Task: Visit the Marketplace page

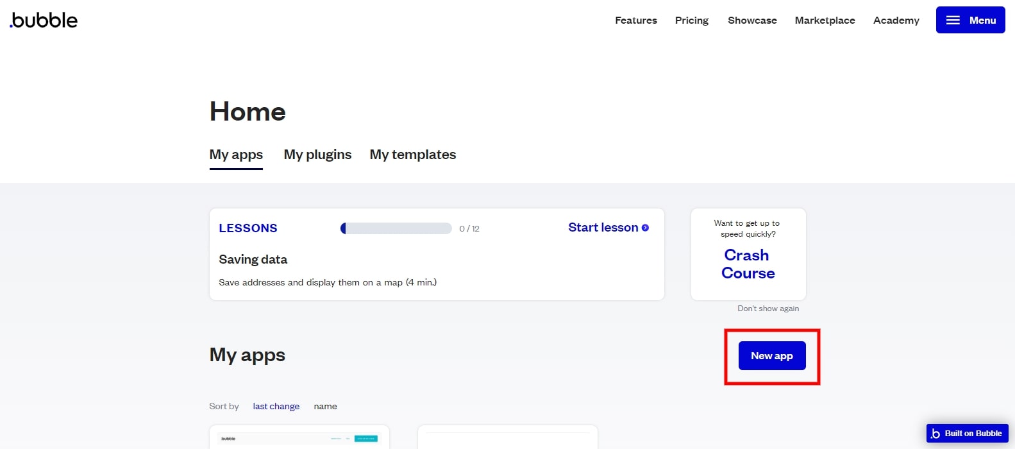Action: [x=825, y=21]
